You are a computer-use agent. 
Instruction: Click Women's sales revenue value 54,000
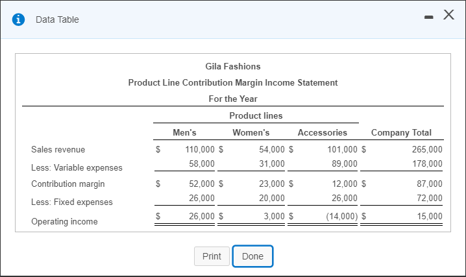272,149
